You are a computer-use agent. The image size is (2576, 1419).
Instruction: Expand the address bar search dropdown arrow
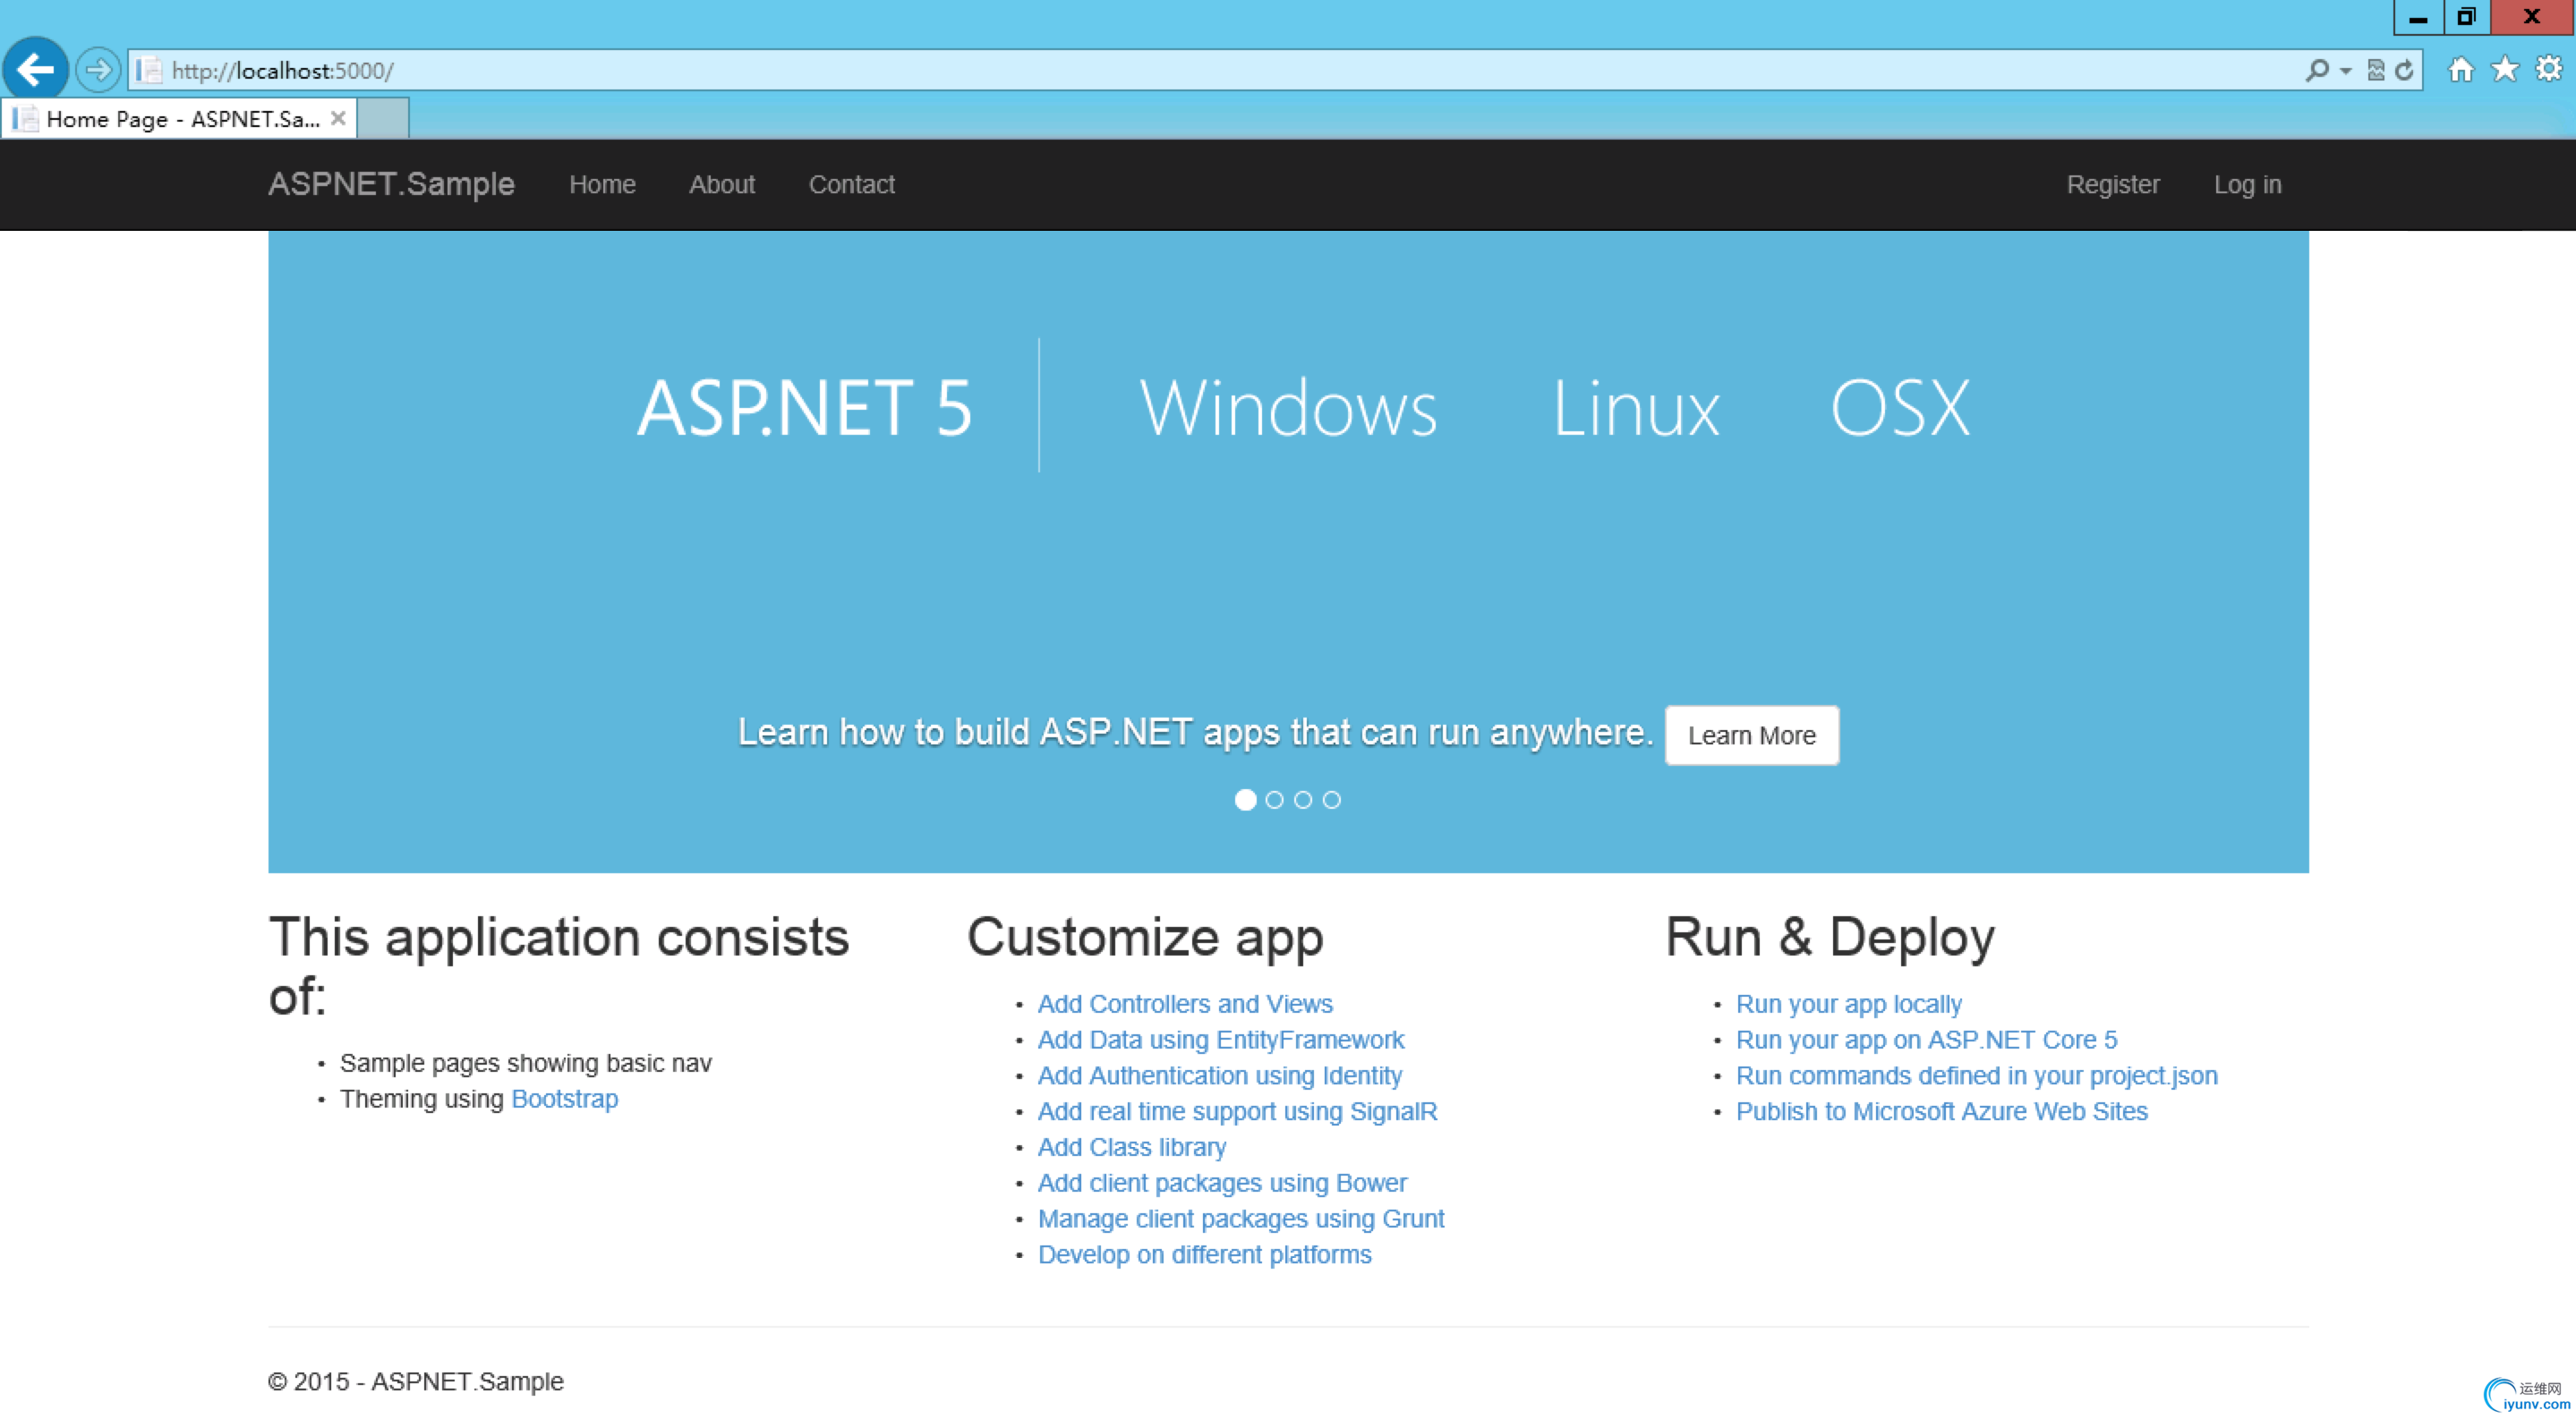click(x=2345, y=71)
